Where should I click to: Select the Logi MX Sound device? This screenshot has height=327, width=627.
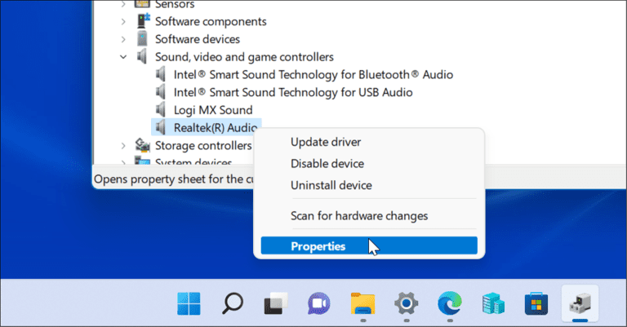click(x=213, y=110)
